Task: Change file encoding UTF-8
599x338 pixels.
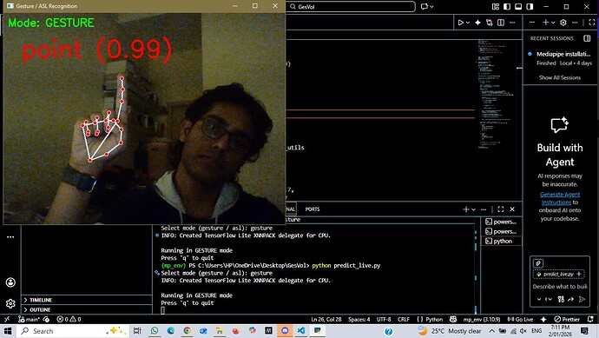Action: tap(384, 319)
